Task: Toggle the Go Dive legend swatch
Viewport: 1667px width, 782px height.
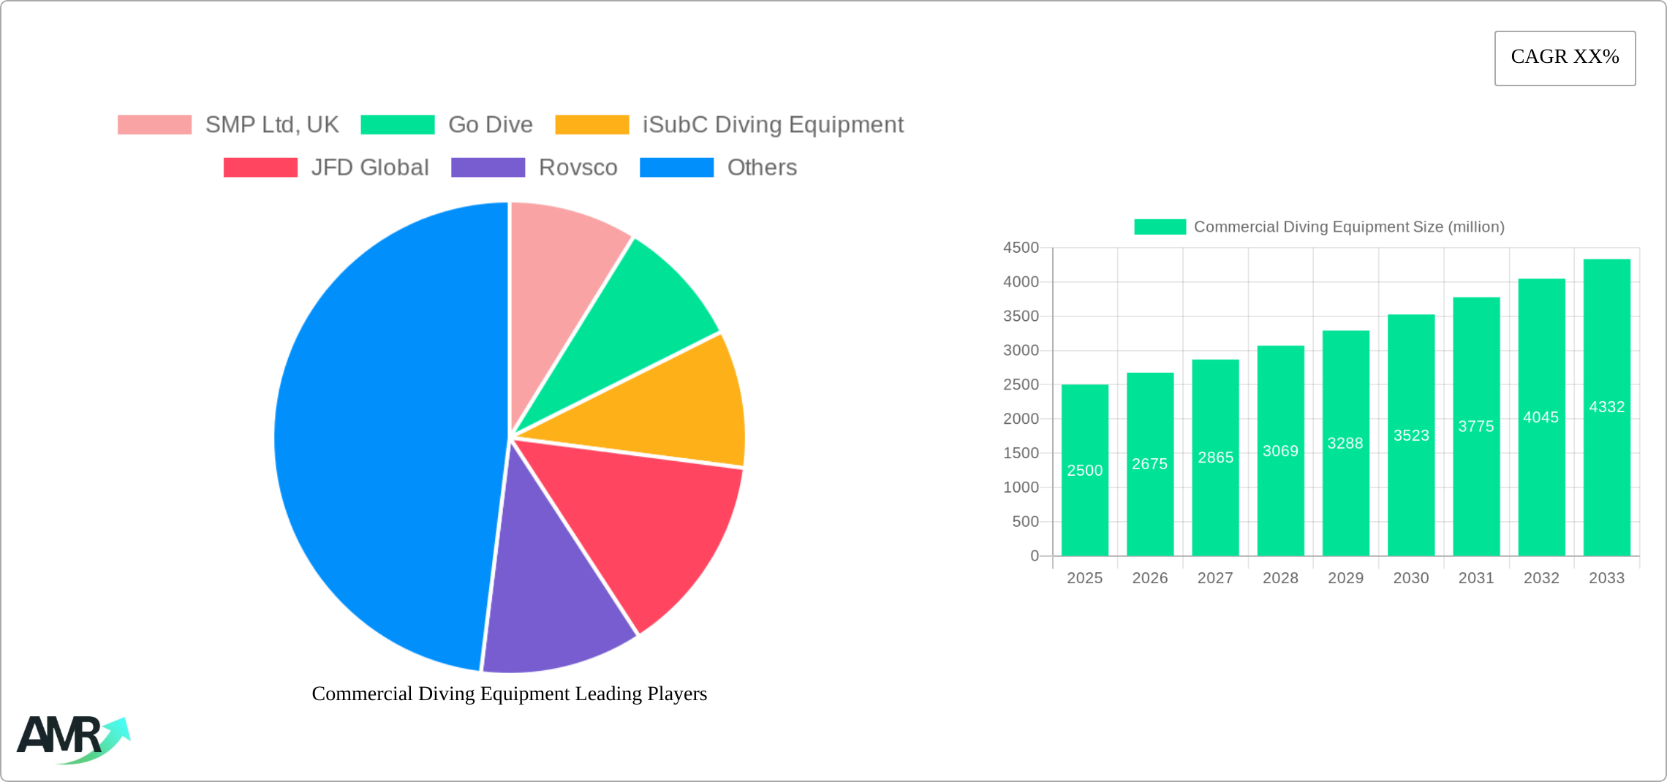Action: 398,125
